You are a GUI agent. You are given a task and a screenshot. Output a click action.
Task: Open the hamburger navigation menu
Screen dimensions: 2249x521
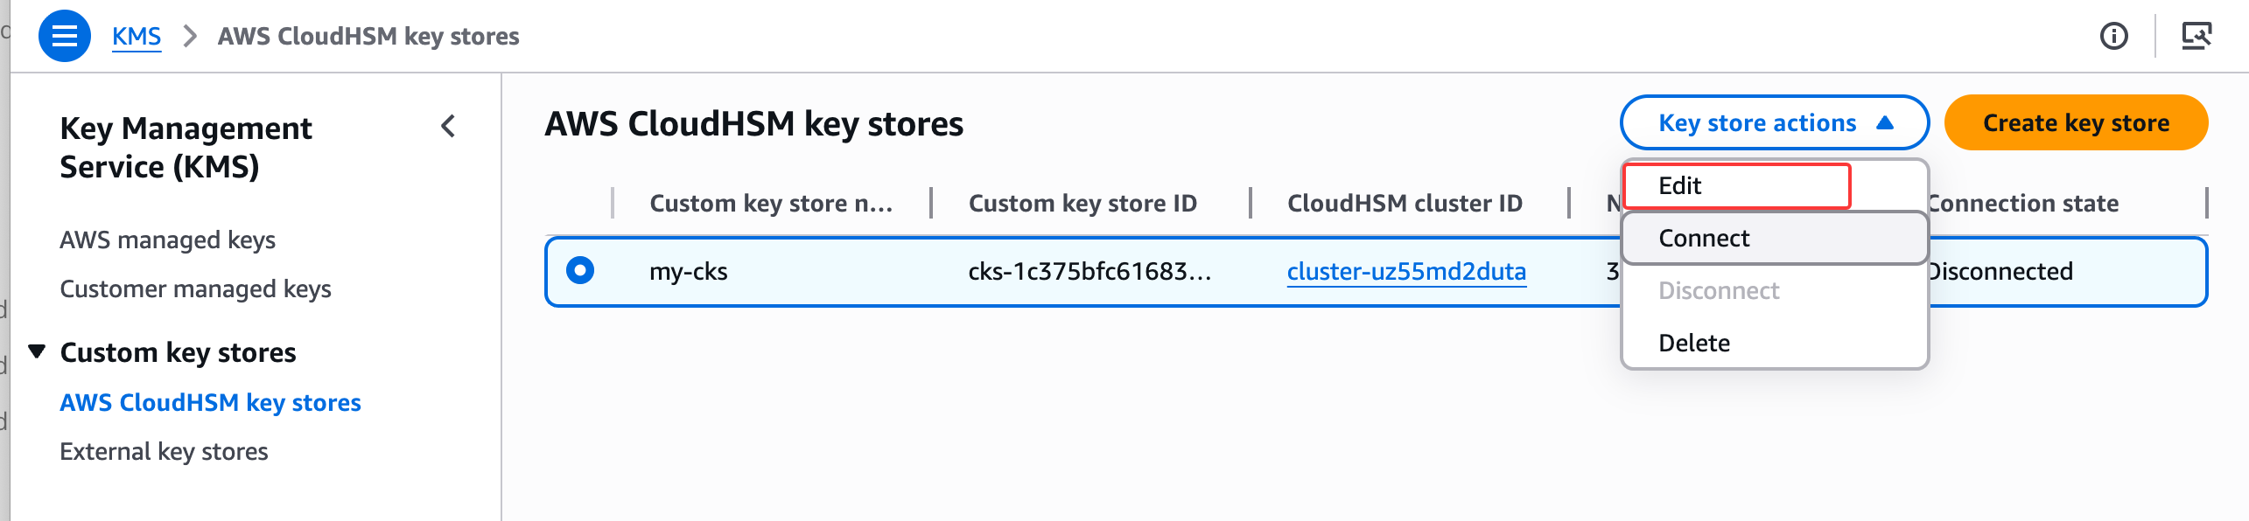pos(65,36)
